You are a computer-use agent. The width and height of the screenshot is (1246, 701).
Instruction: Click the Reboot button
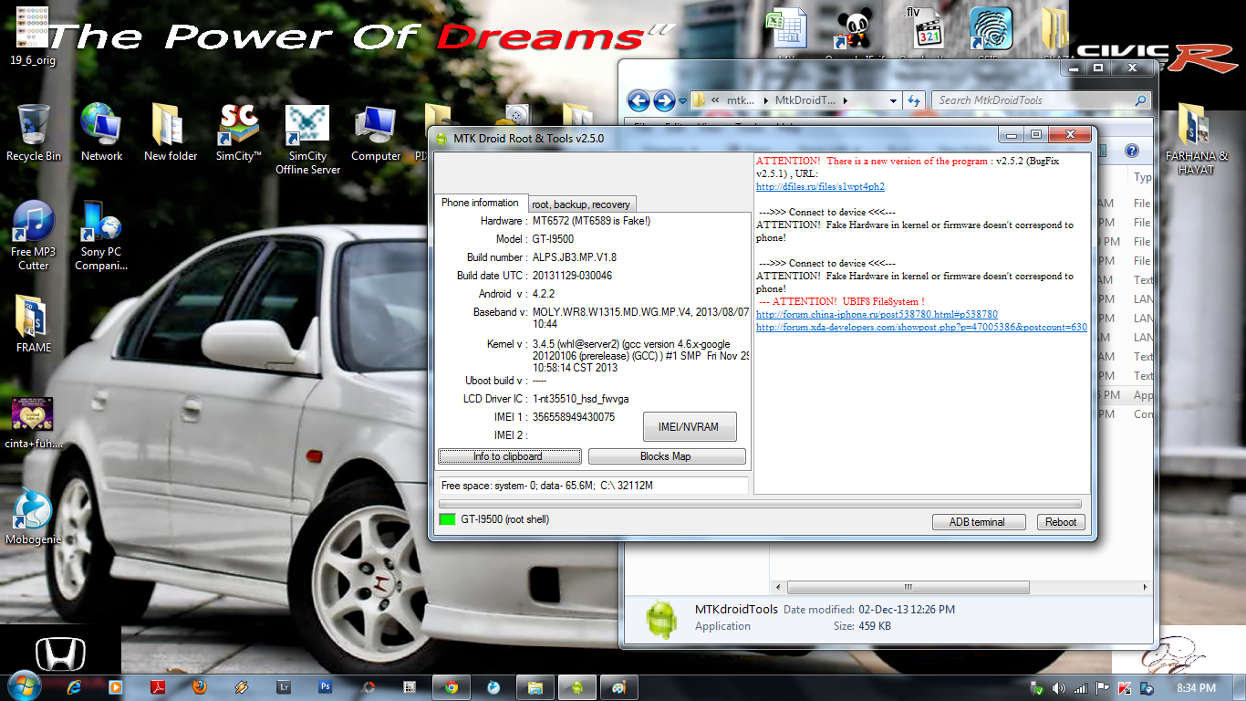(1061, 522)
